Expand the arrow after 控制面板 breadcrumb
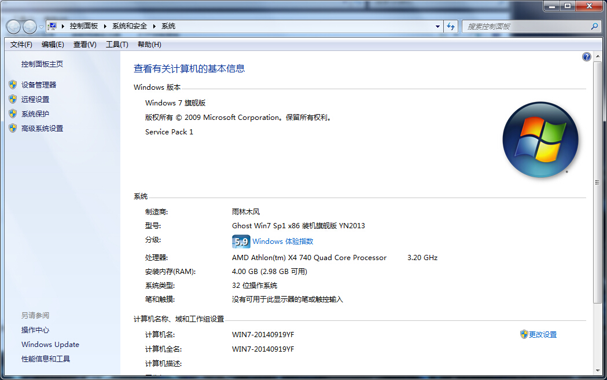607x380 pixels. pyautogui.click(x=105, y=26)
